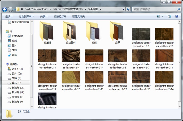Expand the arrow after BaiduYunDownload breadcrumb

coord(50,9)
